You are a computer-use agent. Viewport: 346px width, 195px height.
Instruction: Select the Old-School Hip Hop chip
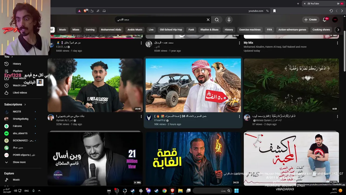tap(171, 30)
